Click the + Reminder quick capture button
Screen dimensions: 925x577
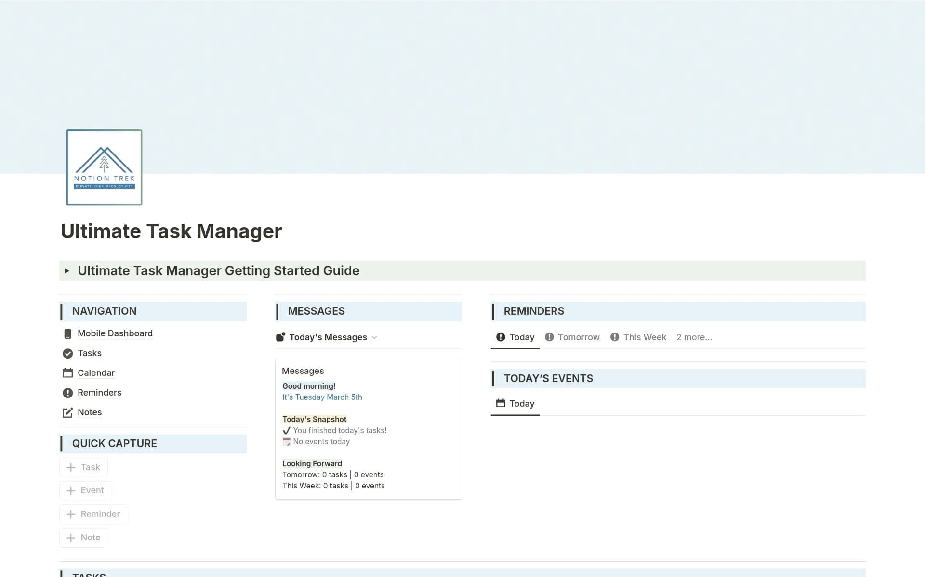click(93, 514)
